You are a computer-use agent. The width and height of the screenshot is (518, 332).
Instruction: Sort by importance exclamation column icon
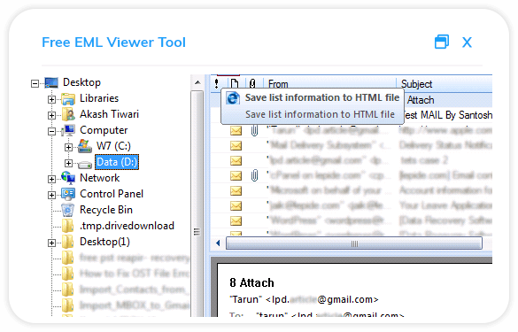tap(216, 83)
